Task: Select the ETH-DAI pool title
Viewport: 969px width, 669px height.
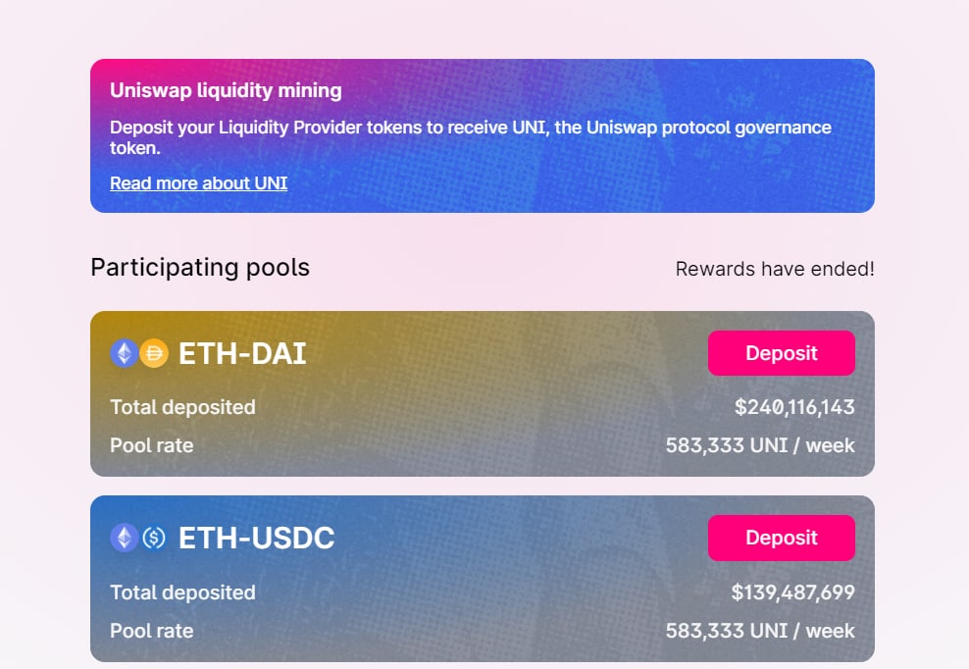Action: (x=242, y=354)
